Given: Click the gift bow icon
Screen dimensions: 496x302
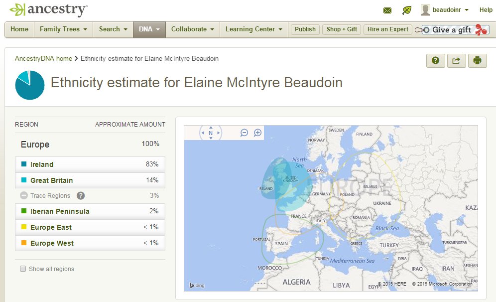Looking at the screenshot, I should point(480,30).
